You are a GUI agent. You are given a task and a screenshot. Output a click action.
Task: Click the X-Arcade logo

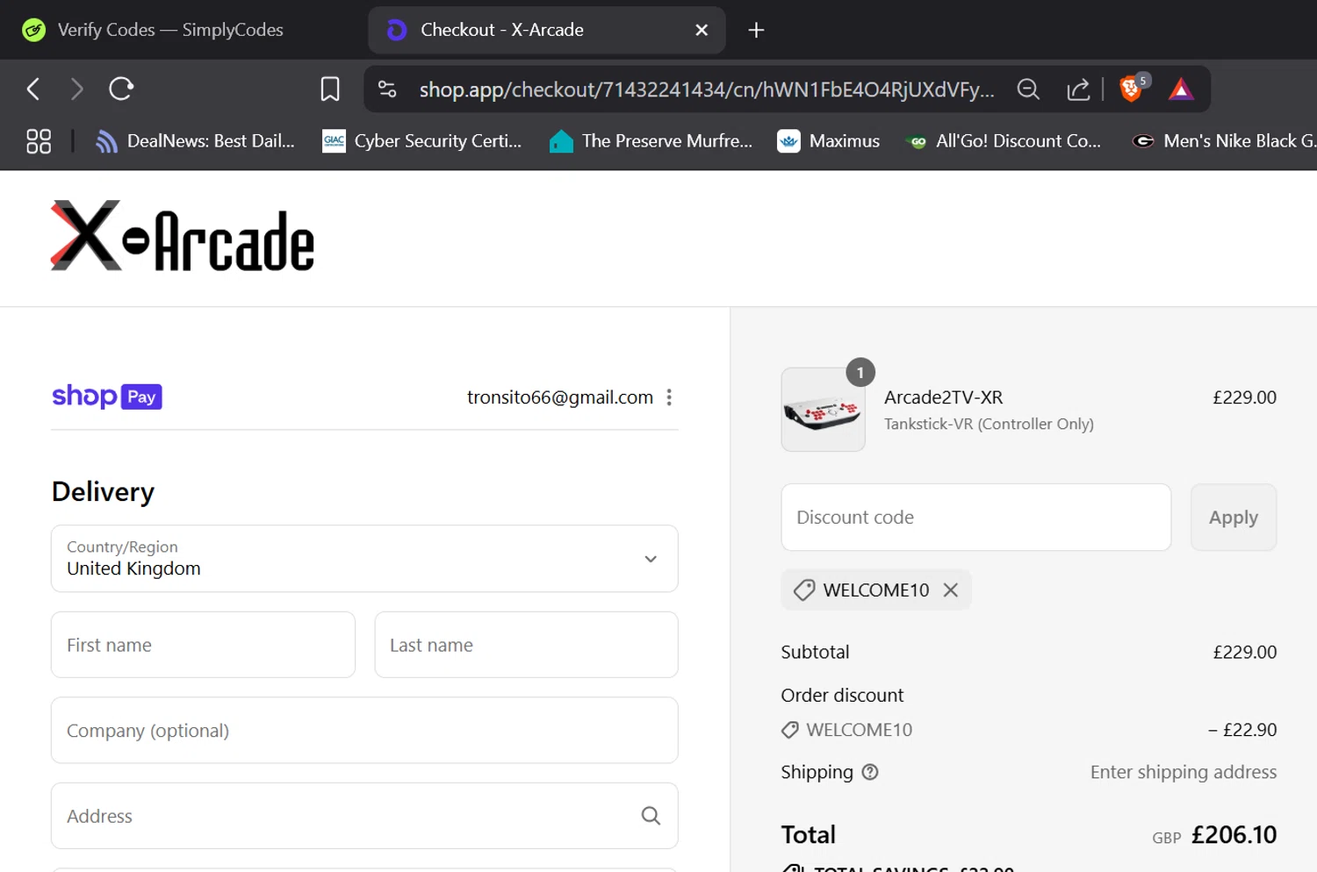(x=183, y=236)
